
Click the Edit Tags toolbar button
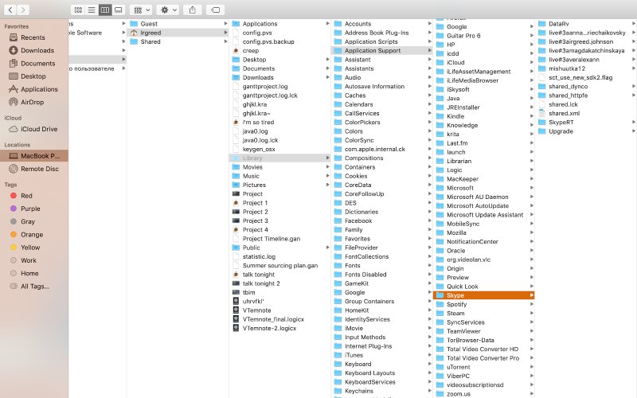pyautogui.click(x=216, y=10)
